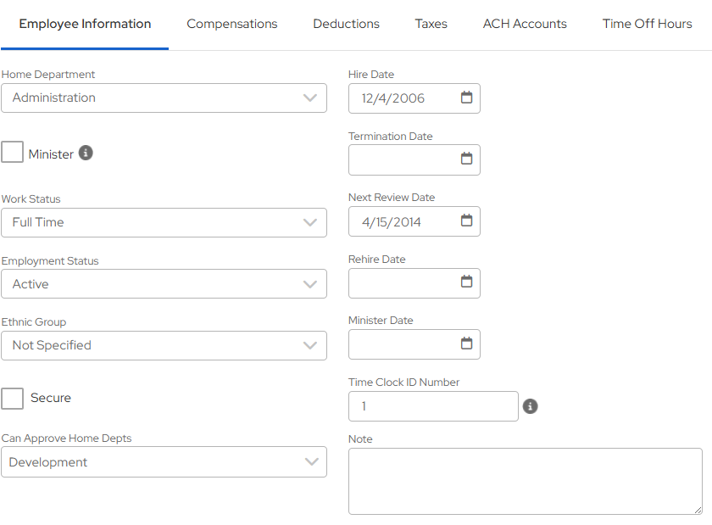712x525 pixels.
Task: Switch to the Compensations tab
Action: point(232,24)
